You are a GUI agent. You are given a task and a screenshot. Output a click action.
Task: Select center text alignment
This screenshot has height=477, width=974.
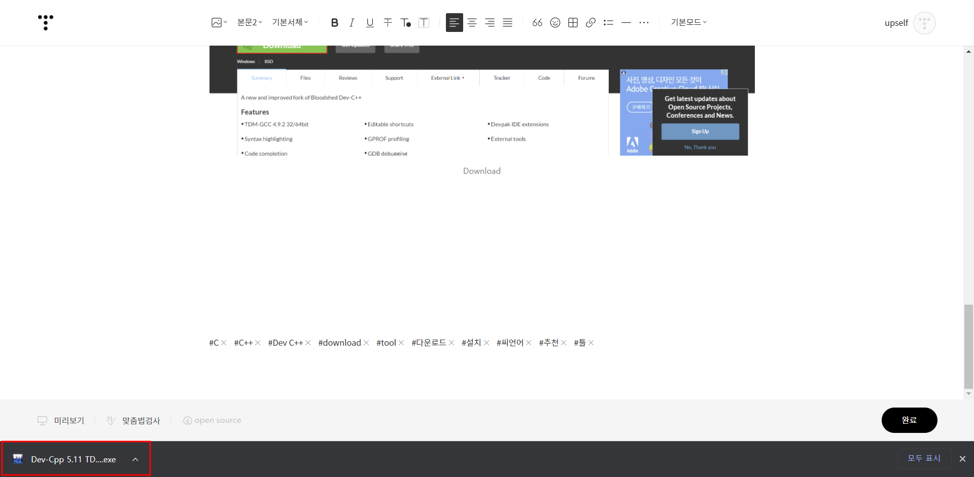click(x=472, y=22)
